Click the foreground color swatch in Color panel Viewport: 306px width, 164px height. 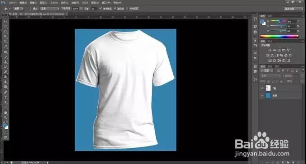pyautogui.click(x=262, y=22)
